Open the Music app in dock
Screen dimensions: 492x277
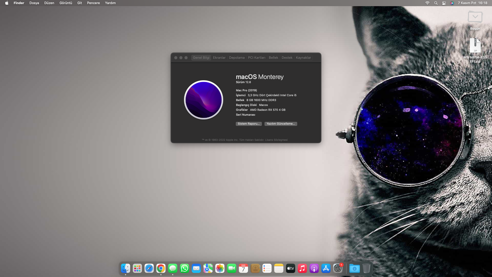pyautogui.click(x=302, y=268)
